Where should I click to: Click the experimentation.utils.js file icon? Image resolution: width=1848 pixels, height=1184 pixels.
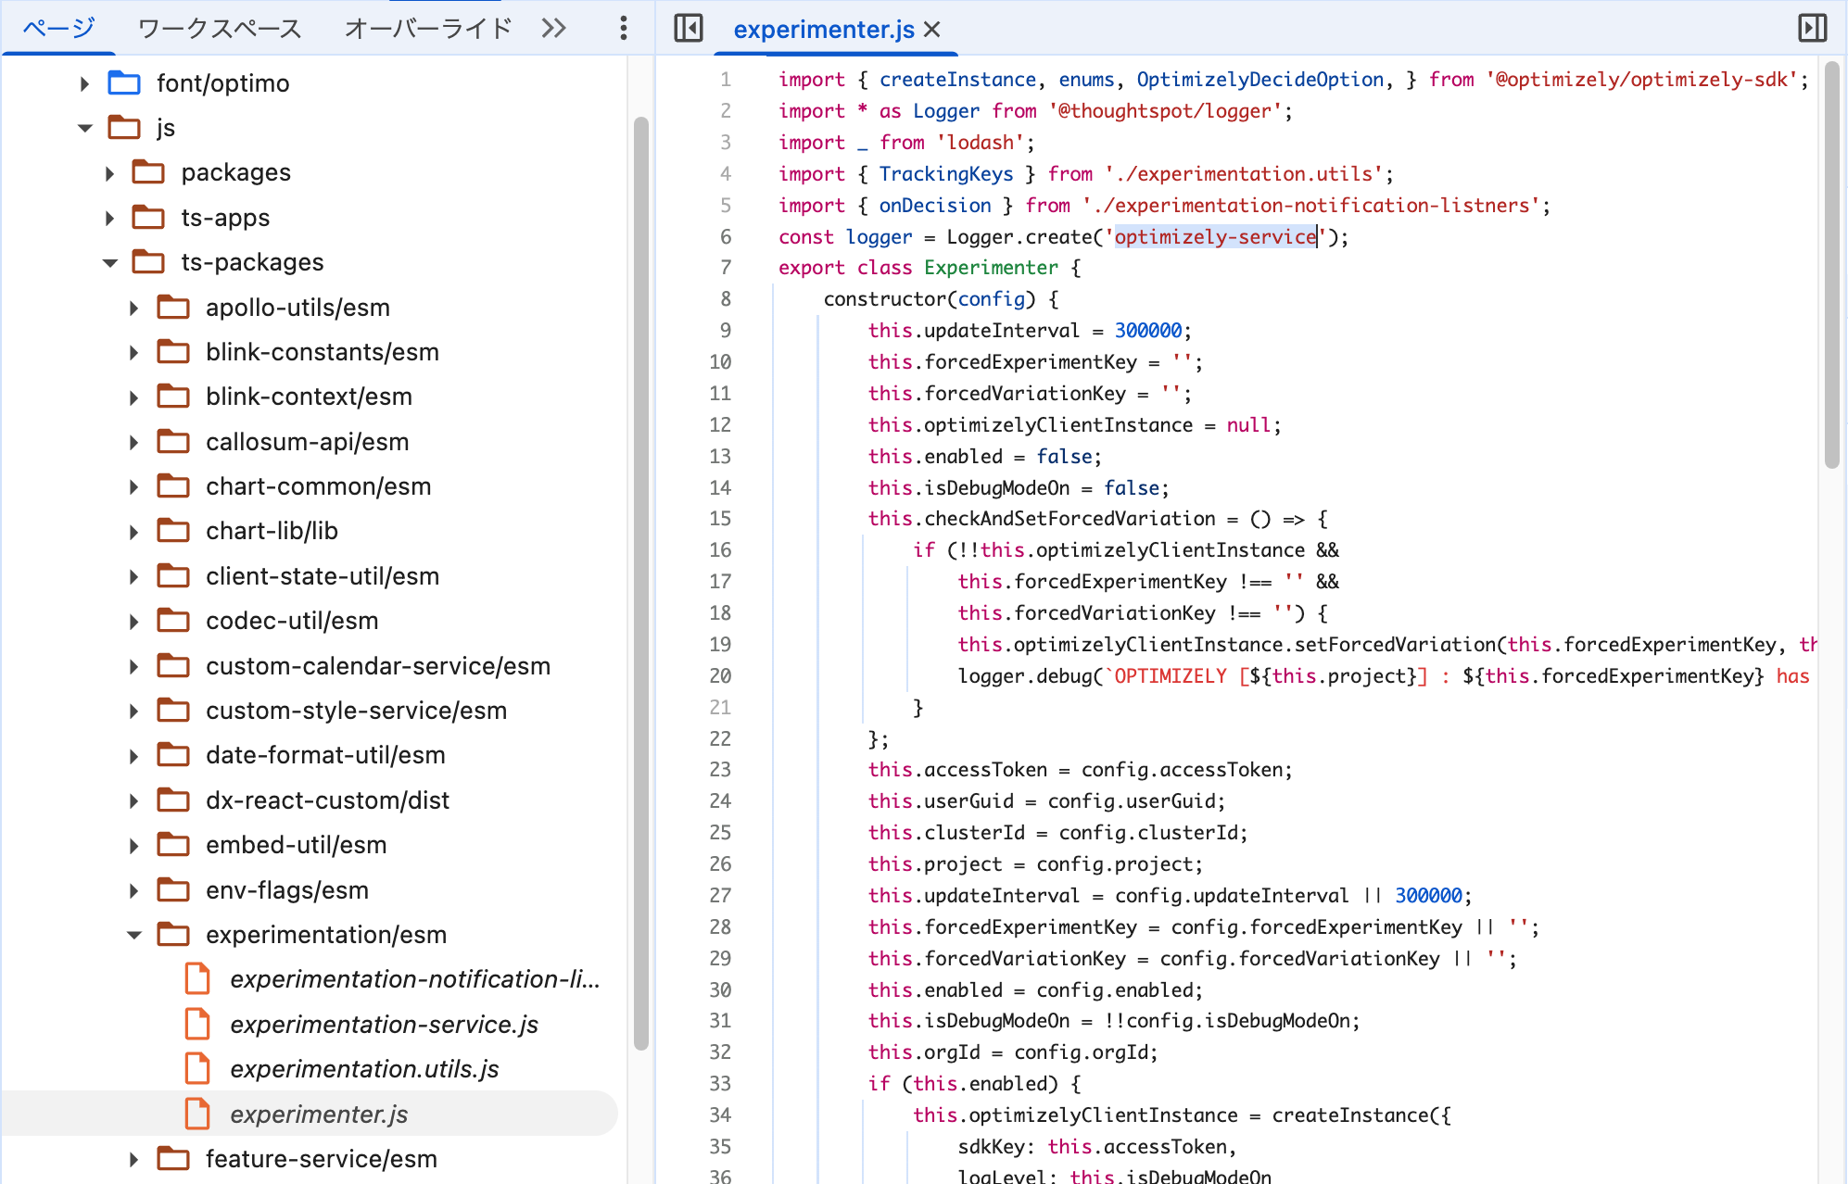(x=197, y=1068)
